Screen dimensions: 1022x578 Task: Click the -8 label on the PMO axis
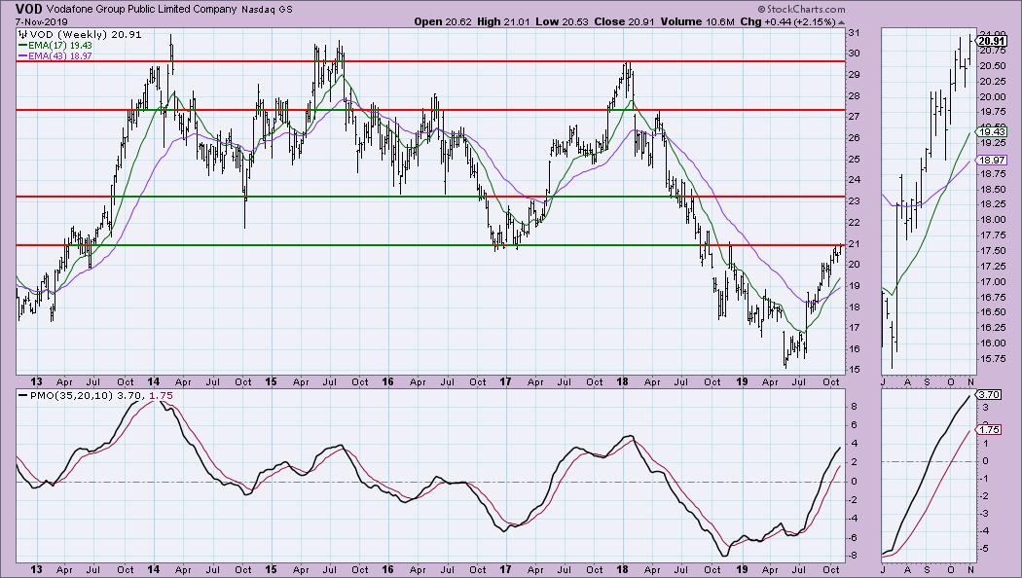[854, 556]
